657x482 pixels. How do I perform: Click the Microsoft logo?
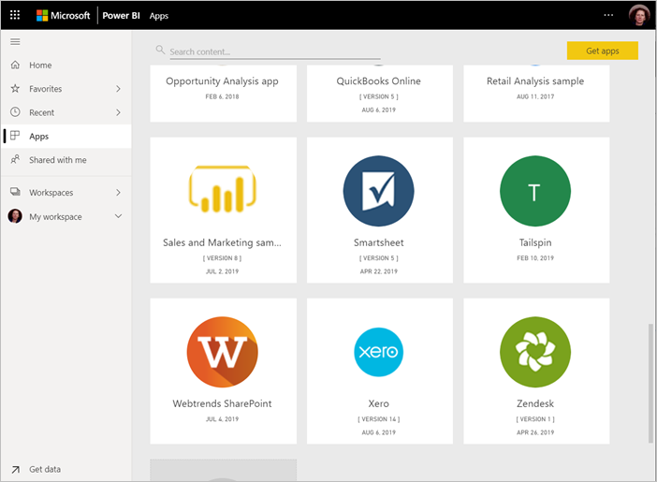[x=64, y=16]
